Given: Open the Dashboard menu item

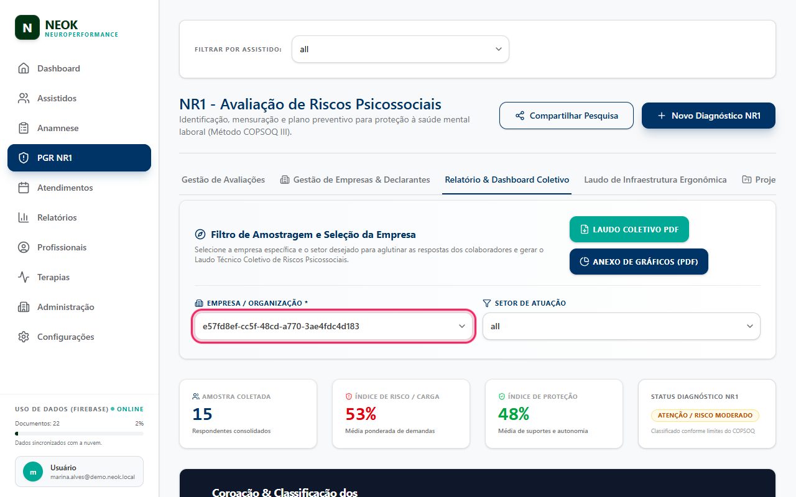Looking at the screenshot, I should 79,68.
